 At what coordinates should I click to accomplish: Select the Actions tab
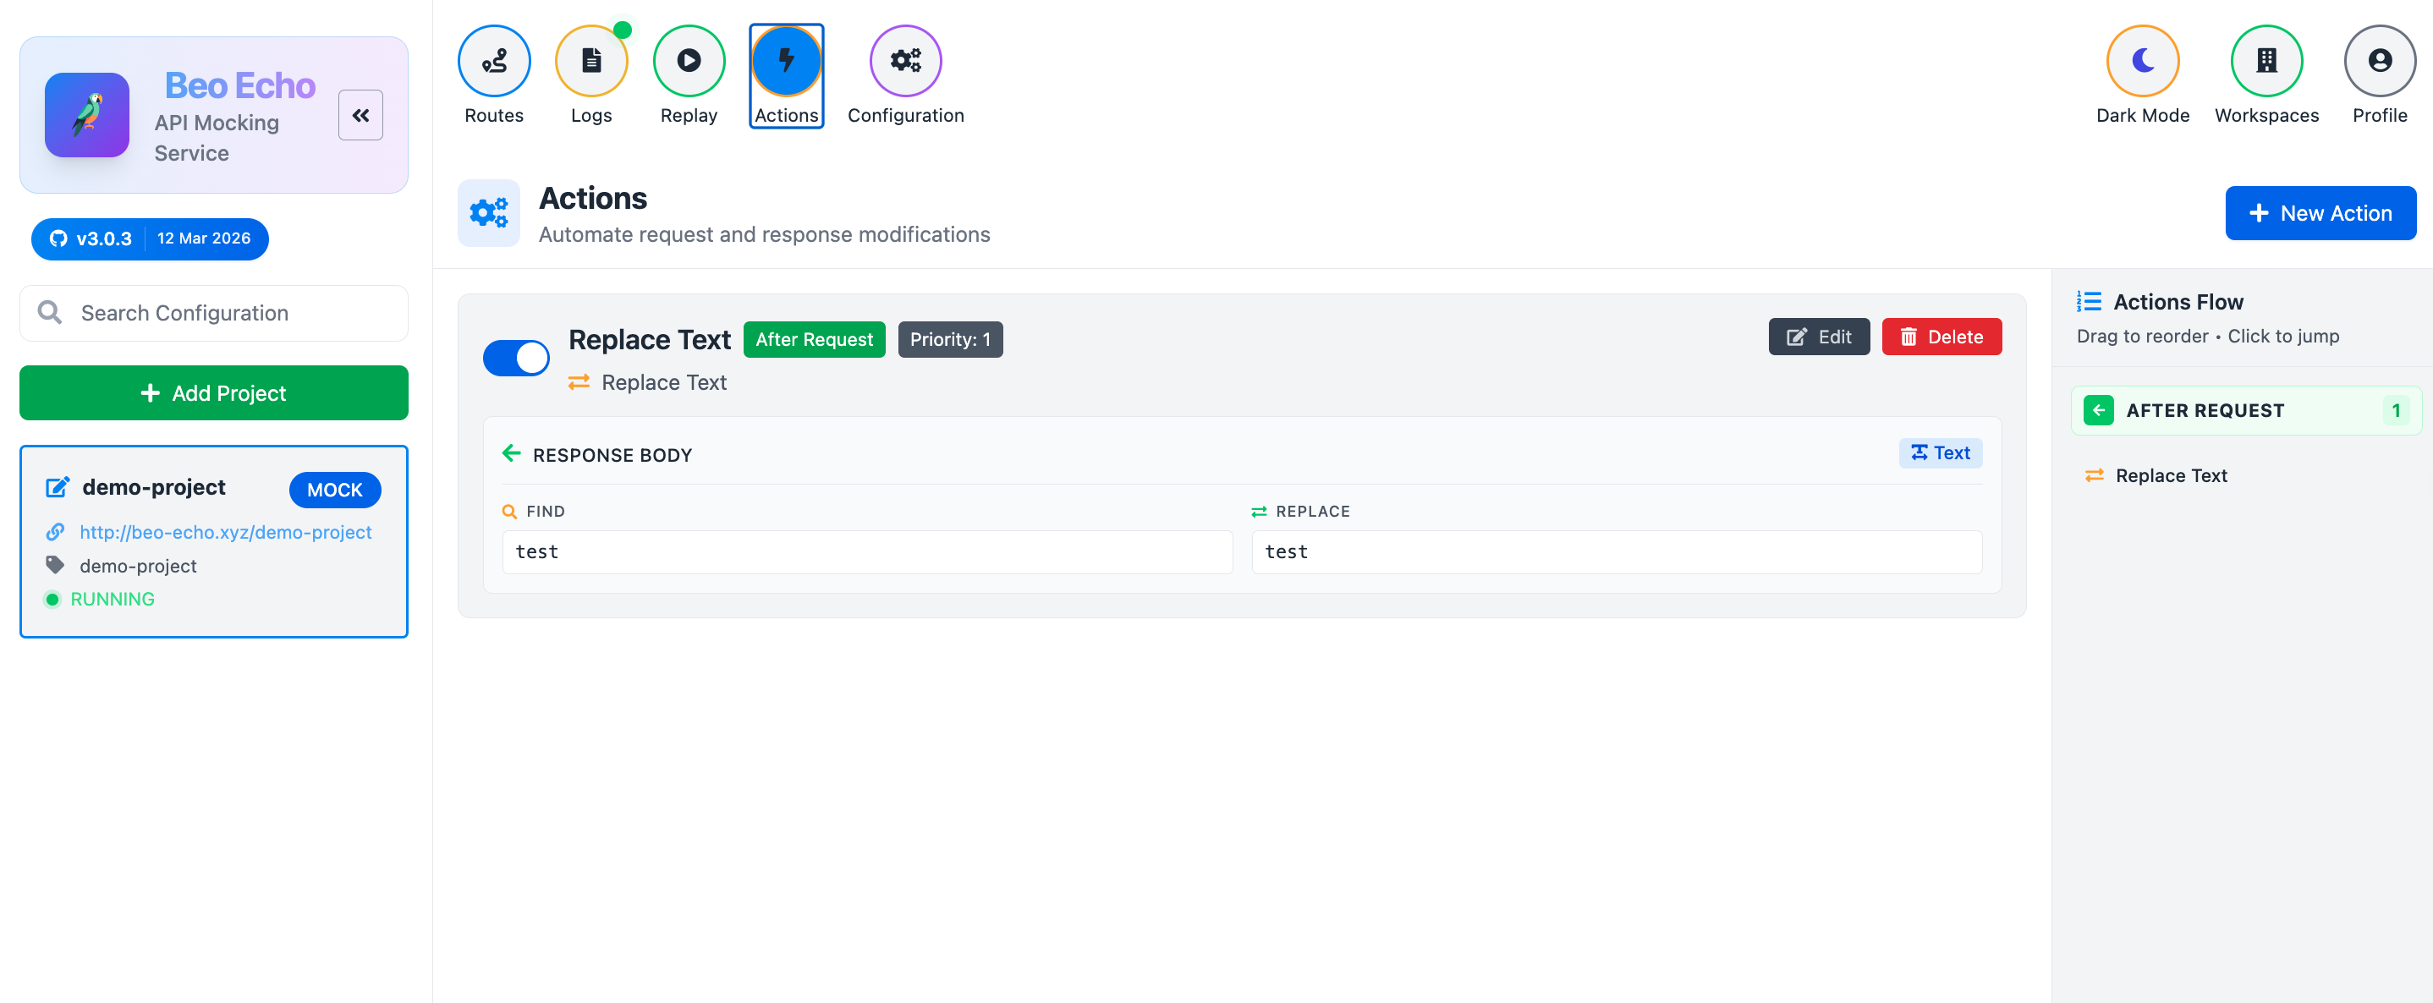pos(786,75)
